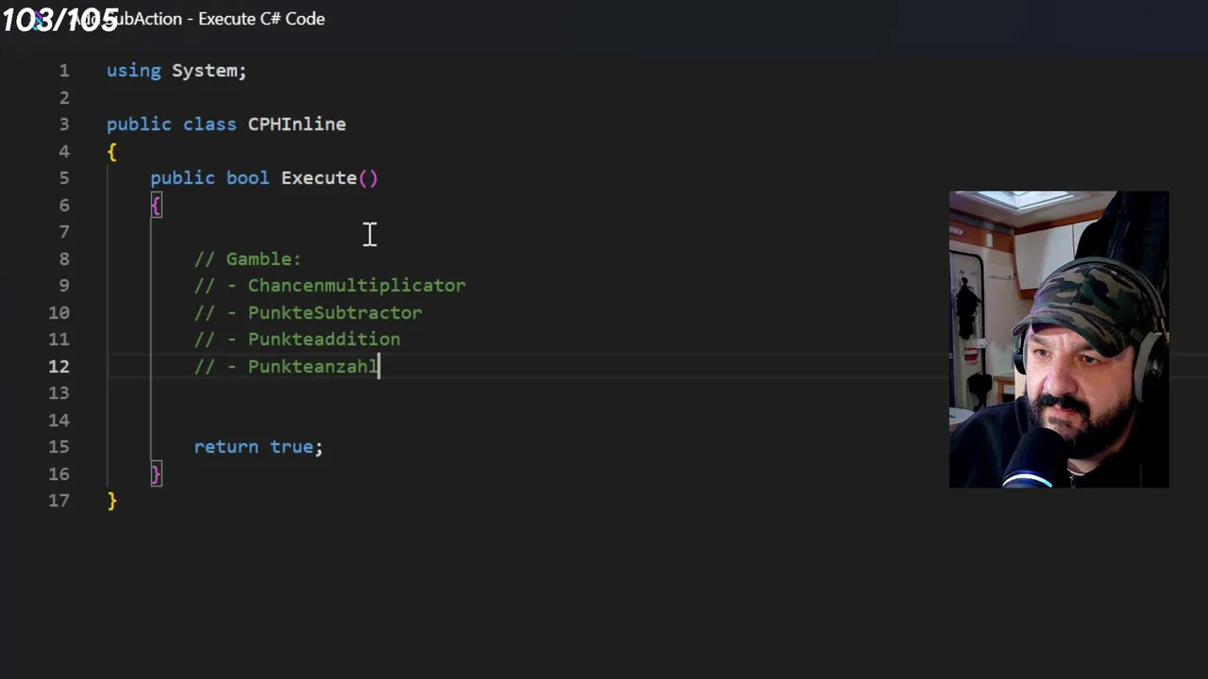Click the closing brace on line 17

click(x=112, y=502)
